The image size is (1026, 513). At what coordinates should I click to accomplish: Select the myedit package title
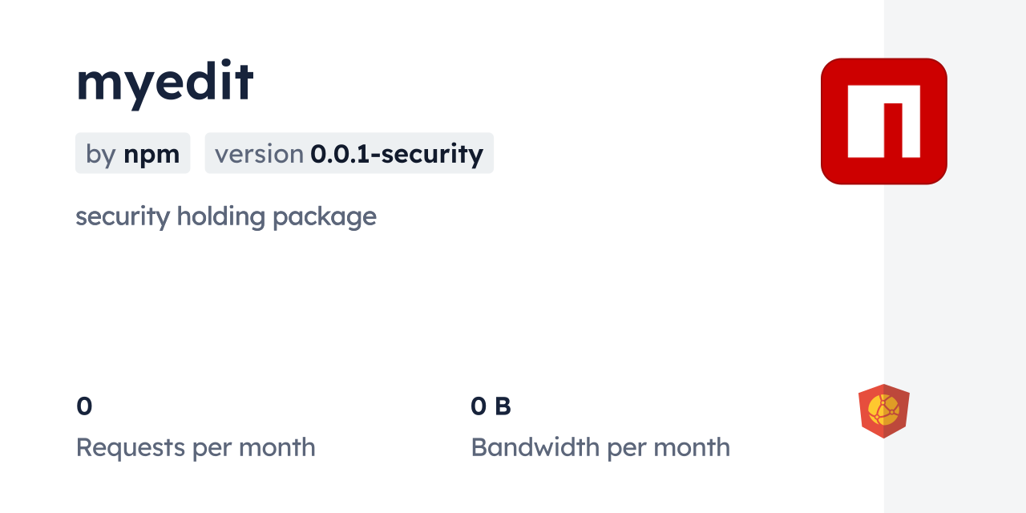(164, 81)
